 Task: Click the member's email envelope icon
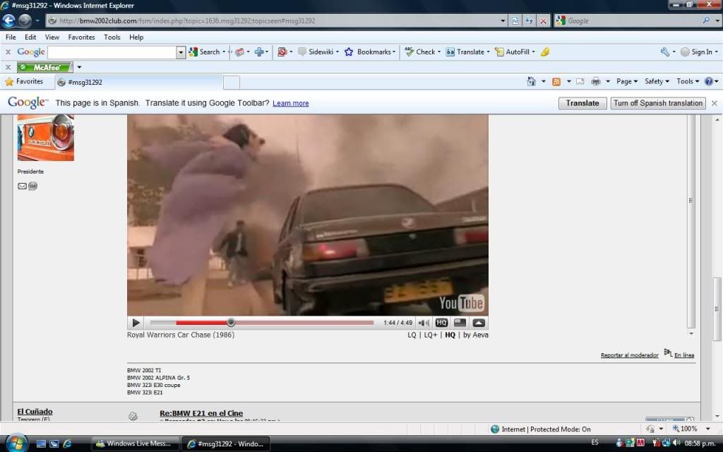click(22, 186)
